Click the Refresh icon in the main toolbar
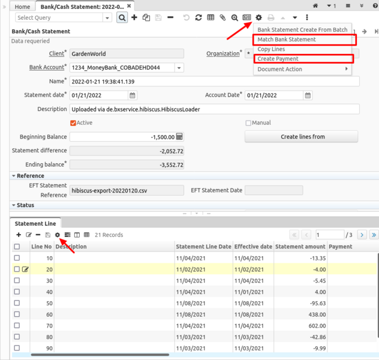 (x=198, y=18)
